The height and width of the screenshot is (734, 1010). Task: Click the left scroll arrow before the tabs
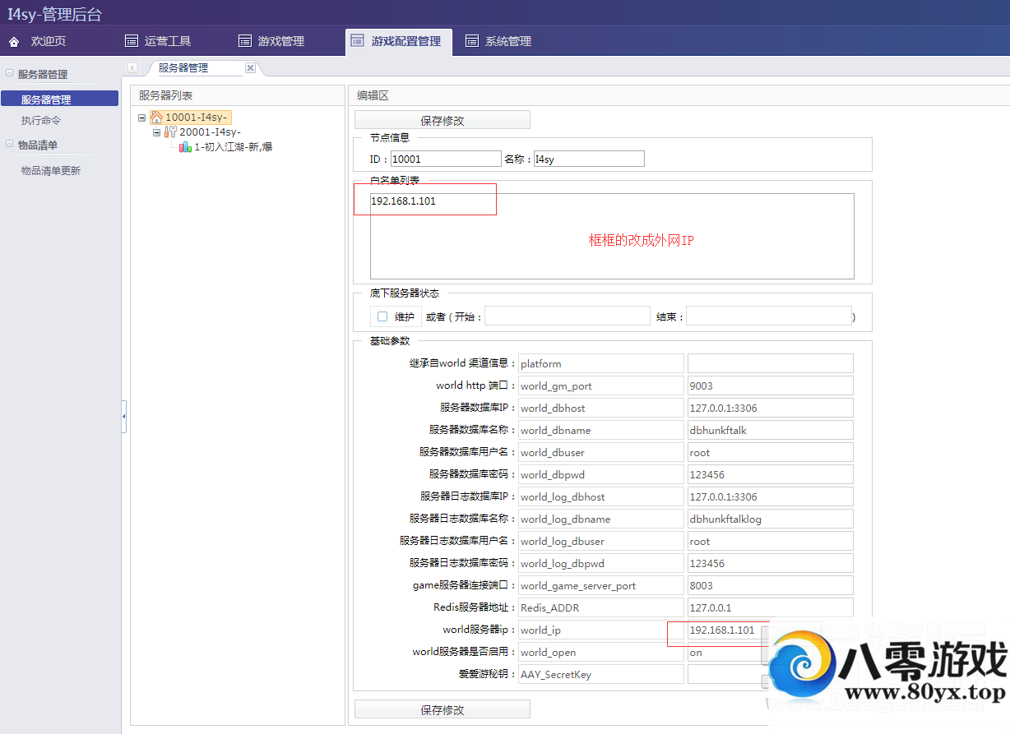tap(132, 67)
